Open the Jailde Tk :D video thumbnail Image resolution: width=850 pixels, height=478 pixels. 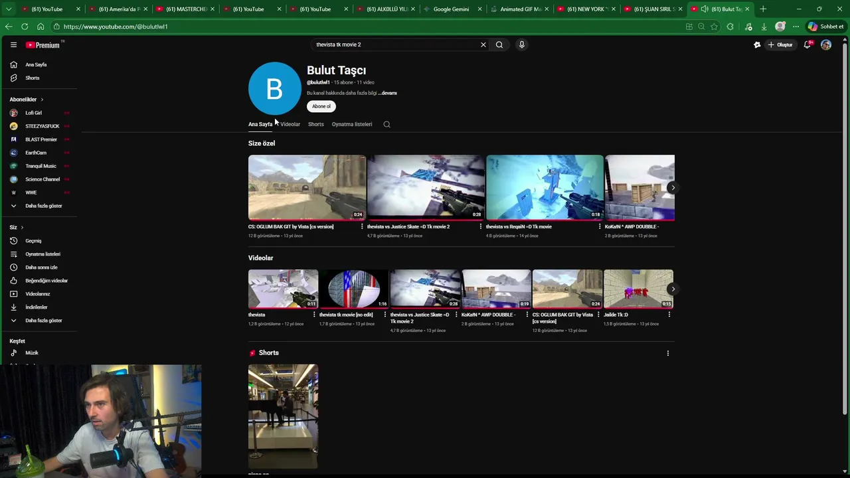click(638, 289)
